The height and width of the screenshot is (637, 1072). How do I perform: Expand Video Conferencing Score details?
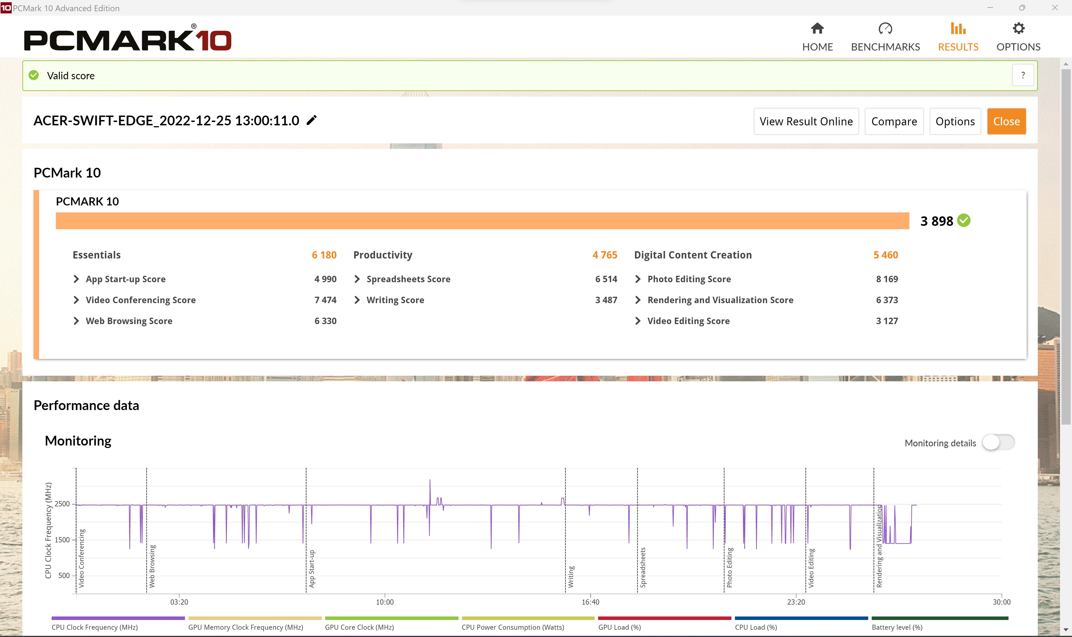point(76,300)
